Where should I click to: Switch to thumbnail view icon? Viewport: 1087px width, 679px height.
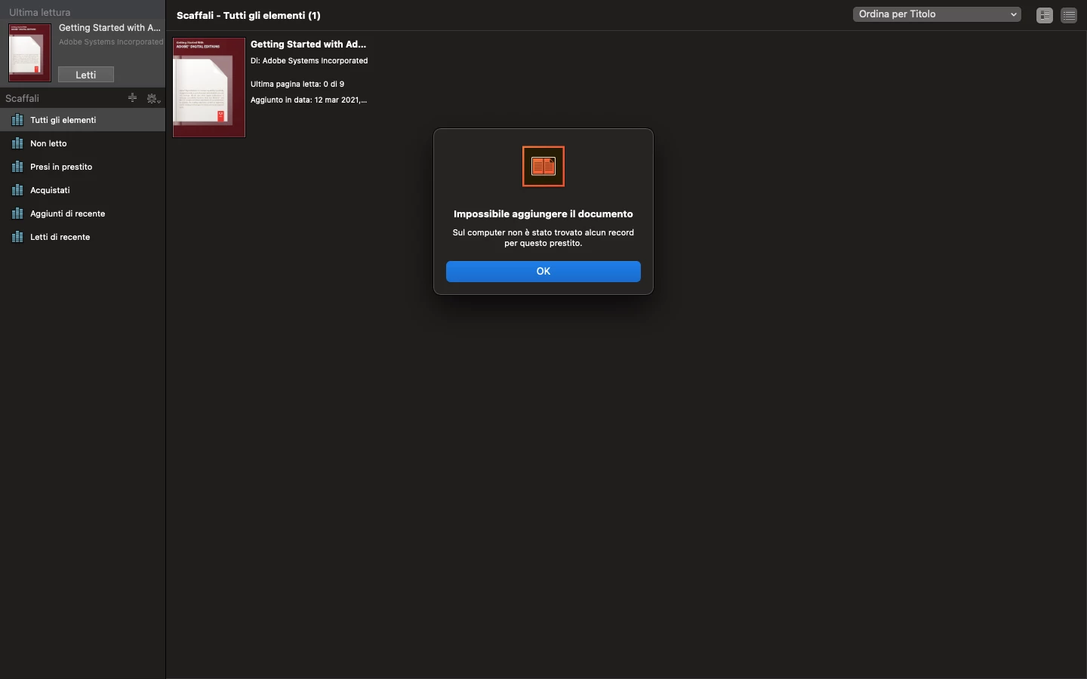1045,15
